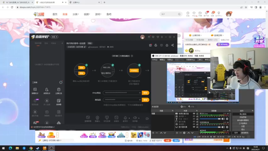Toggle visibility of 视频采集设备 source
The image size is (268, 151).
pos(194,113)
